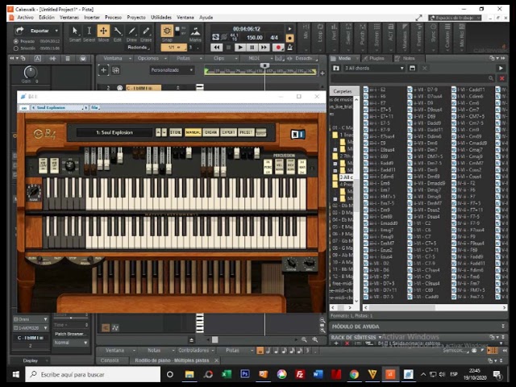The height and width of the screenshot is (387, 516).
Task: Toggle the vibrato upper switch on organ
Action: pos(54,165)
